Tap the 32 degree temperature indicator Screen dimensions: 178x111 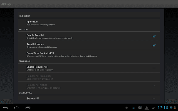(x=153, y=108)
